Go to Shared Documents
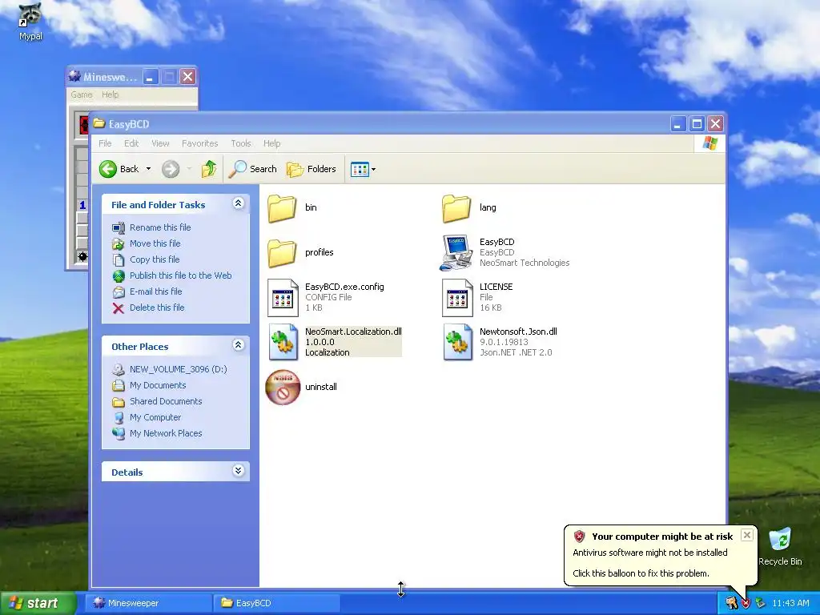Screen dimensions: 820x615 click(166, 401)
